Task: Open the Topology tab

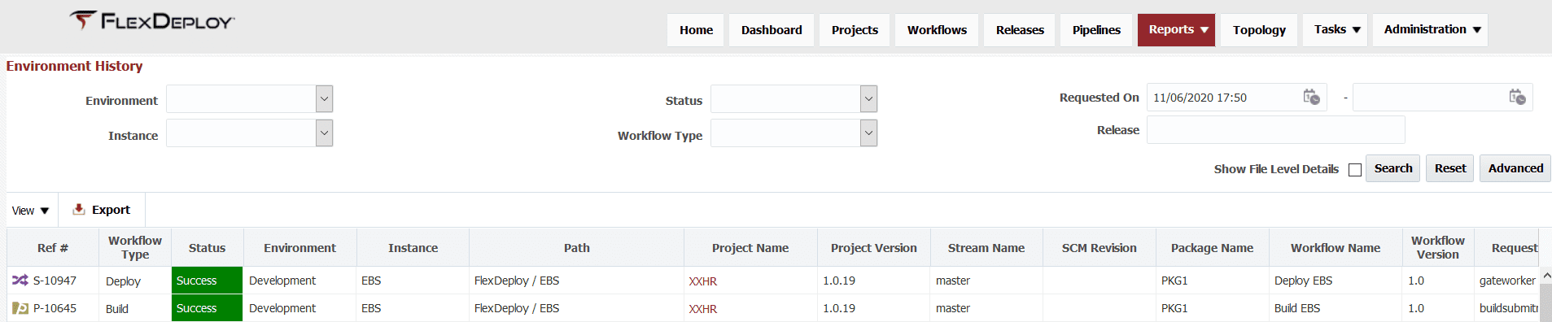Action: tap(1259, 30)
